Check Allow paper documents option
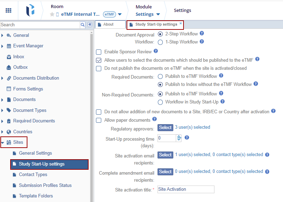283x202 pixels. [x=99, y=120]
